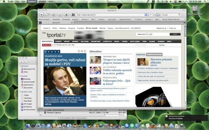Switch the news slider to slide 3

pos(52,52)
